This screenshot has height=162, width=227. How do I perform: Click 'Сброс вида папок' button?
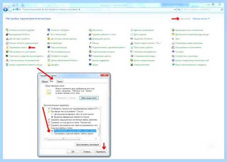coord(89,98)
